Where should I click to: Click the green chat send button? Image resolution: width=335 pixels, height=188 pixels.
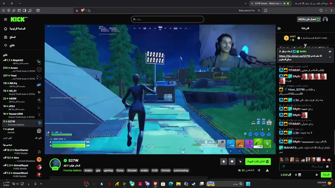[x=326, y=175]
